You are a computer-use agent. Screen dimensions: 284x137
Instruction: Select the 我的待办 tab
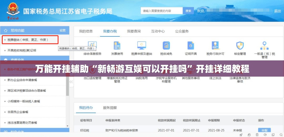tap(86, 108)
